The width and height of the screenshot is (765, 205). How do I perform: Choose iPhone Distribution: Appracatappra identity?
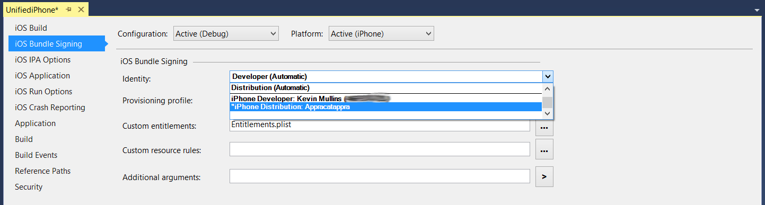coord(386,106)
